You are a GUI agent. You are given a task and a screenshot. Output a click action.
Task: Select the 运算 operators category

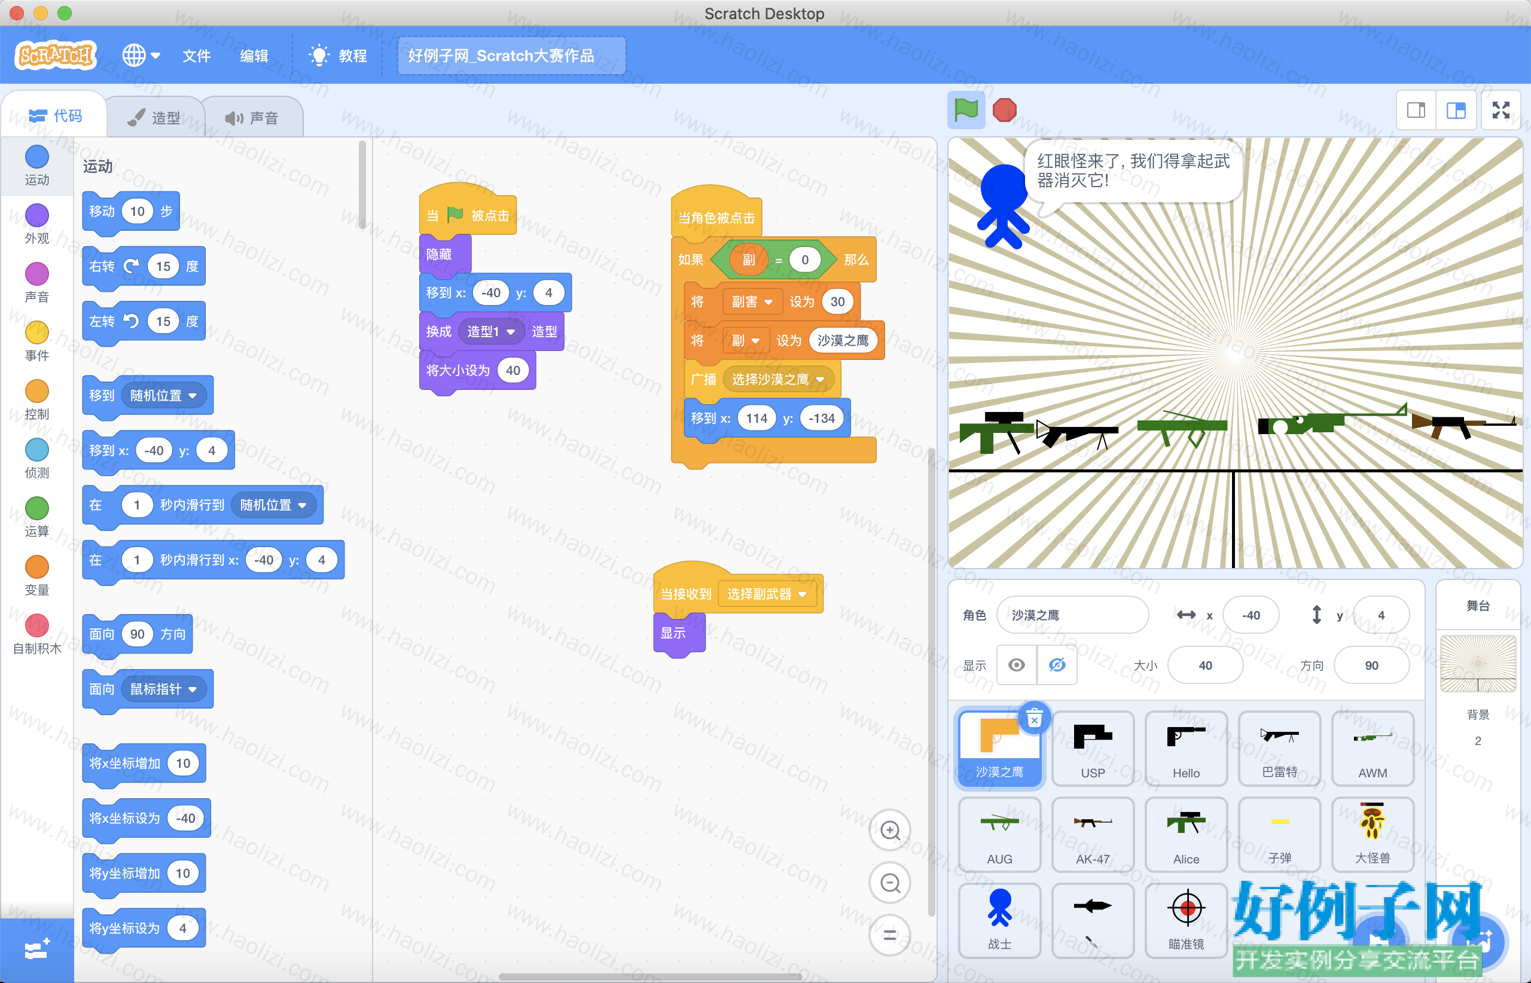(x=37, y=518)
